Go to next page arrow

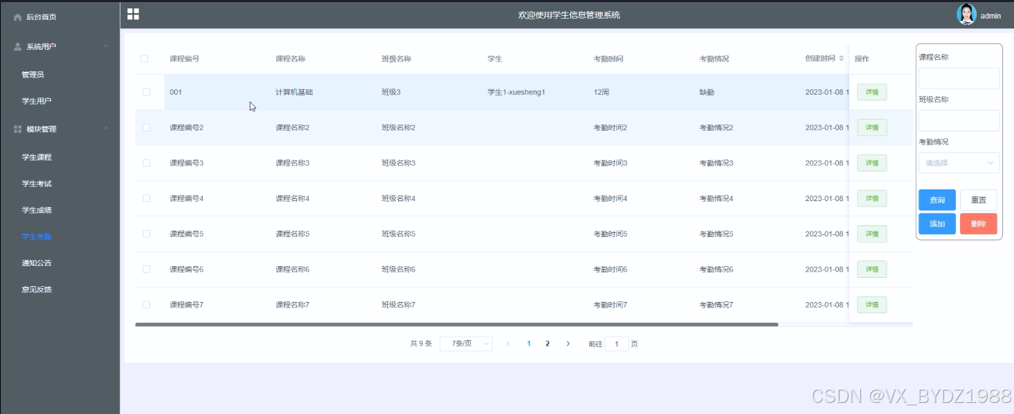[x=568, y=344]
